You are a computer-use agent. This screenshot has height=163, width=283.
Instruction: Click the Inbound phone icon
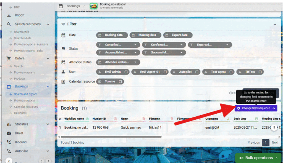click(9, 142)
